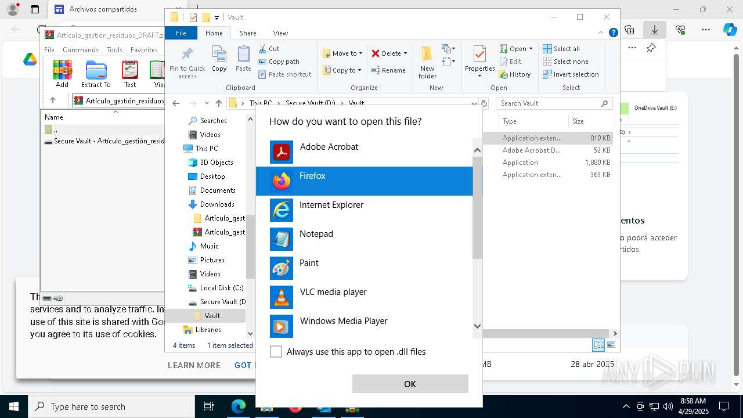743x418 pixels.
Task: Pick Internet Explorer from the app list
Action: click(364, 210)
